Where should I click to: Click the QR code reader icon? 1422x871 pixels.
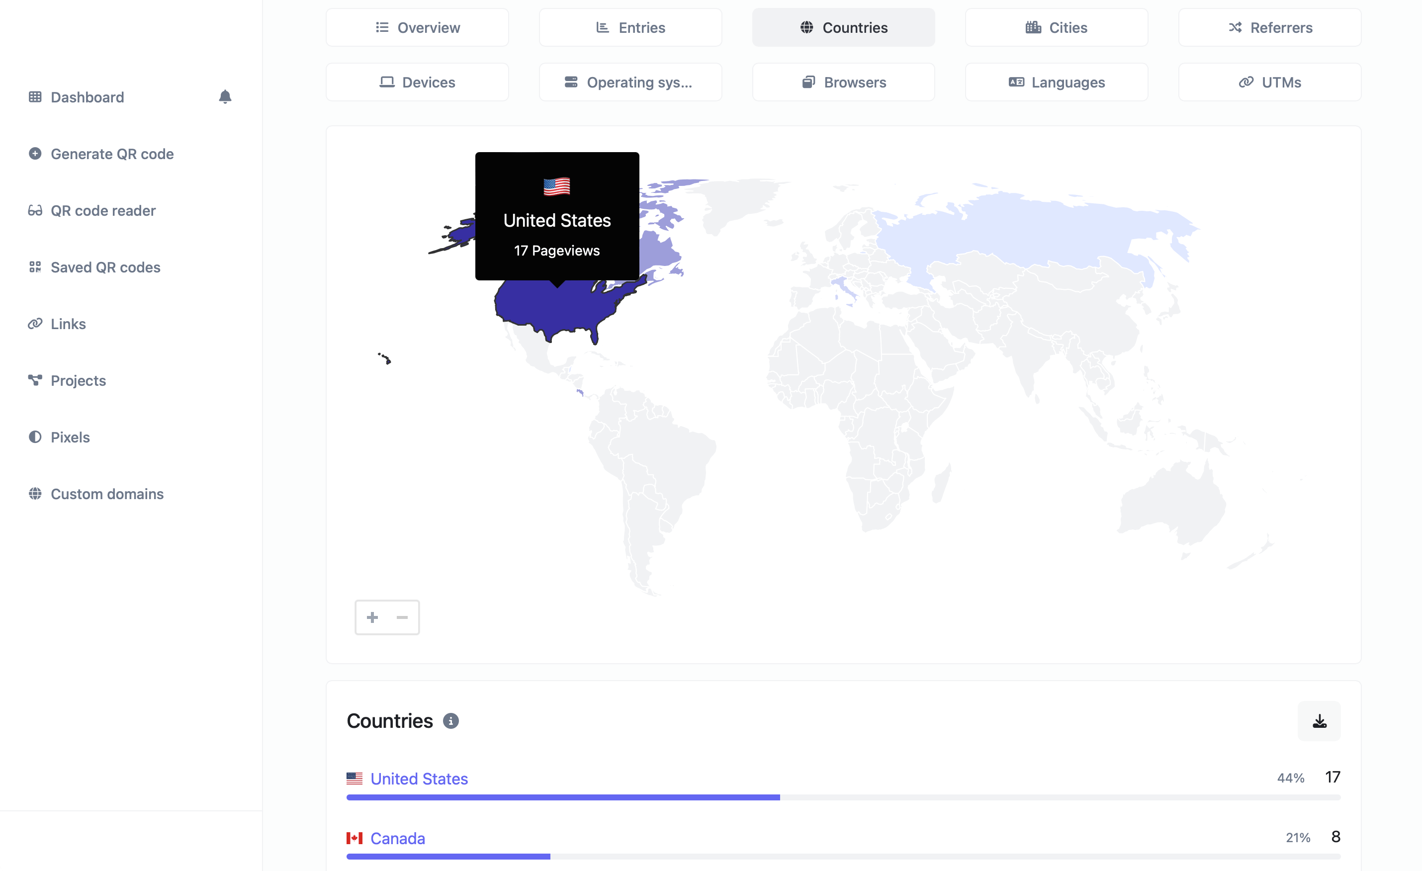34,210
